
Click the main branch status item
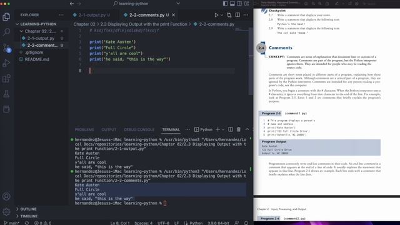pos(12,223)
